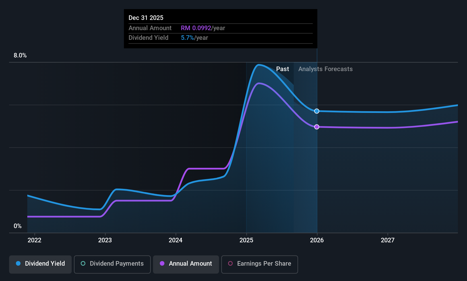Click the 2027 x-axis label
This screenshot has width=467, height=281.
click(x=388, y=240)
